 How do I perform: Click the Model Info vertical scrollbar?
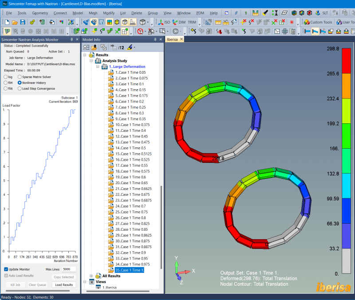click(161, 227)
